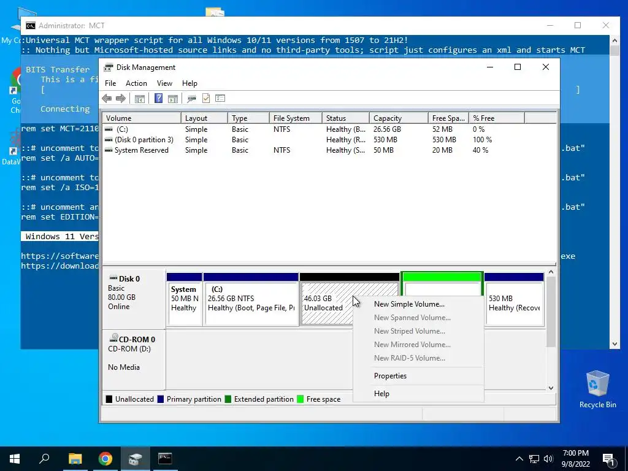Image resolution: width=628 pixels, height=471 pixels.
Task: Launch Google Chrome from the taskbar
Action: point(105,459)
